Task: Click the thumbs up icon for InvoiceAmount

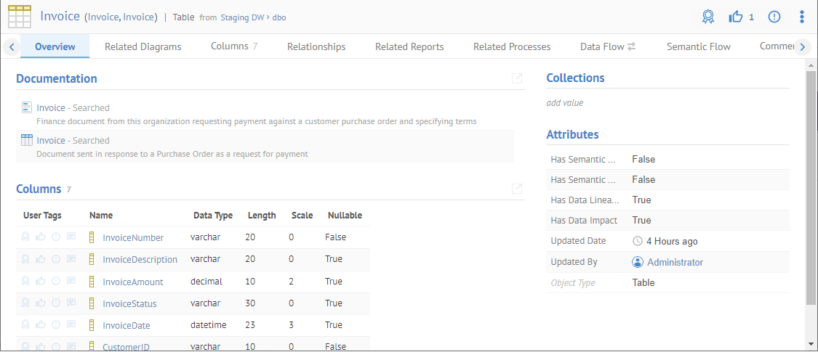Action: (x=41, y=282)
